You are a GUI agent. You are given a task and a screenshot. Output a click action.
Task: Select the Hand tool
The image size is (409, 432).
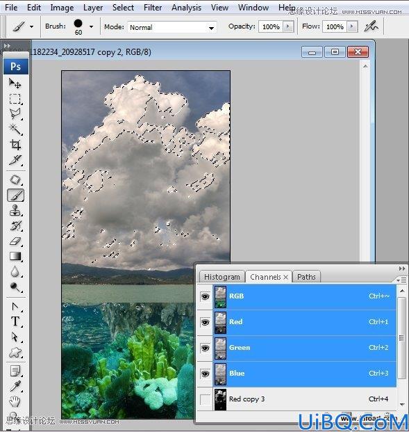coord(15,401)
